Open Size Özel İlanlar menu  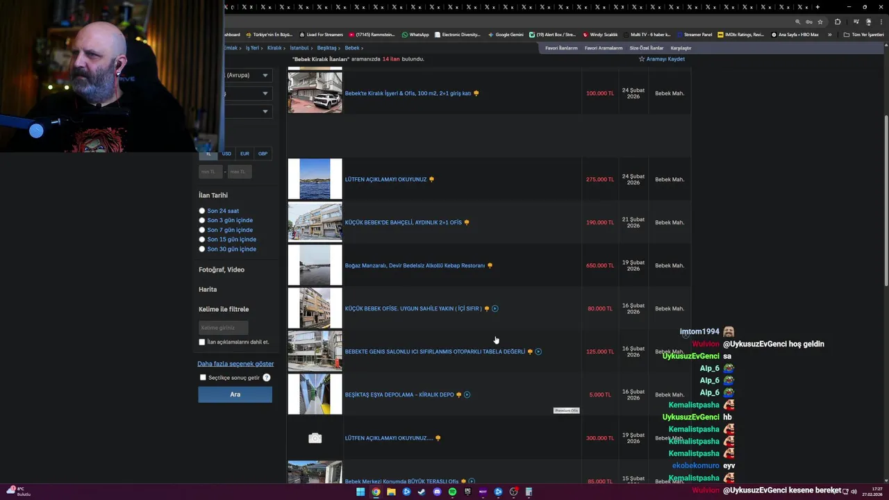pos(647,48)
